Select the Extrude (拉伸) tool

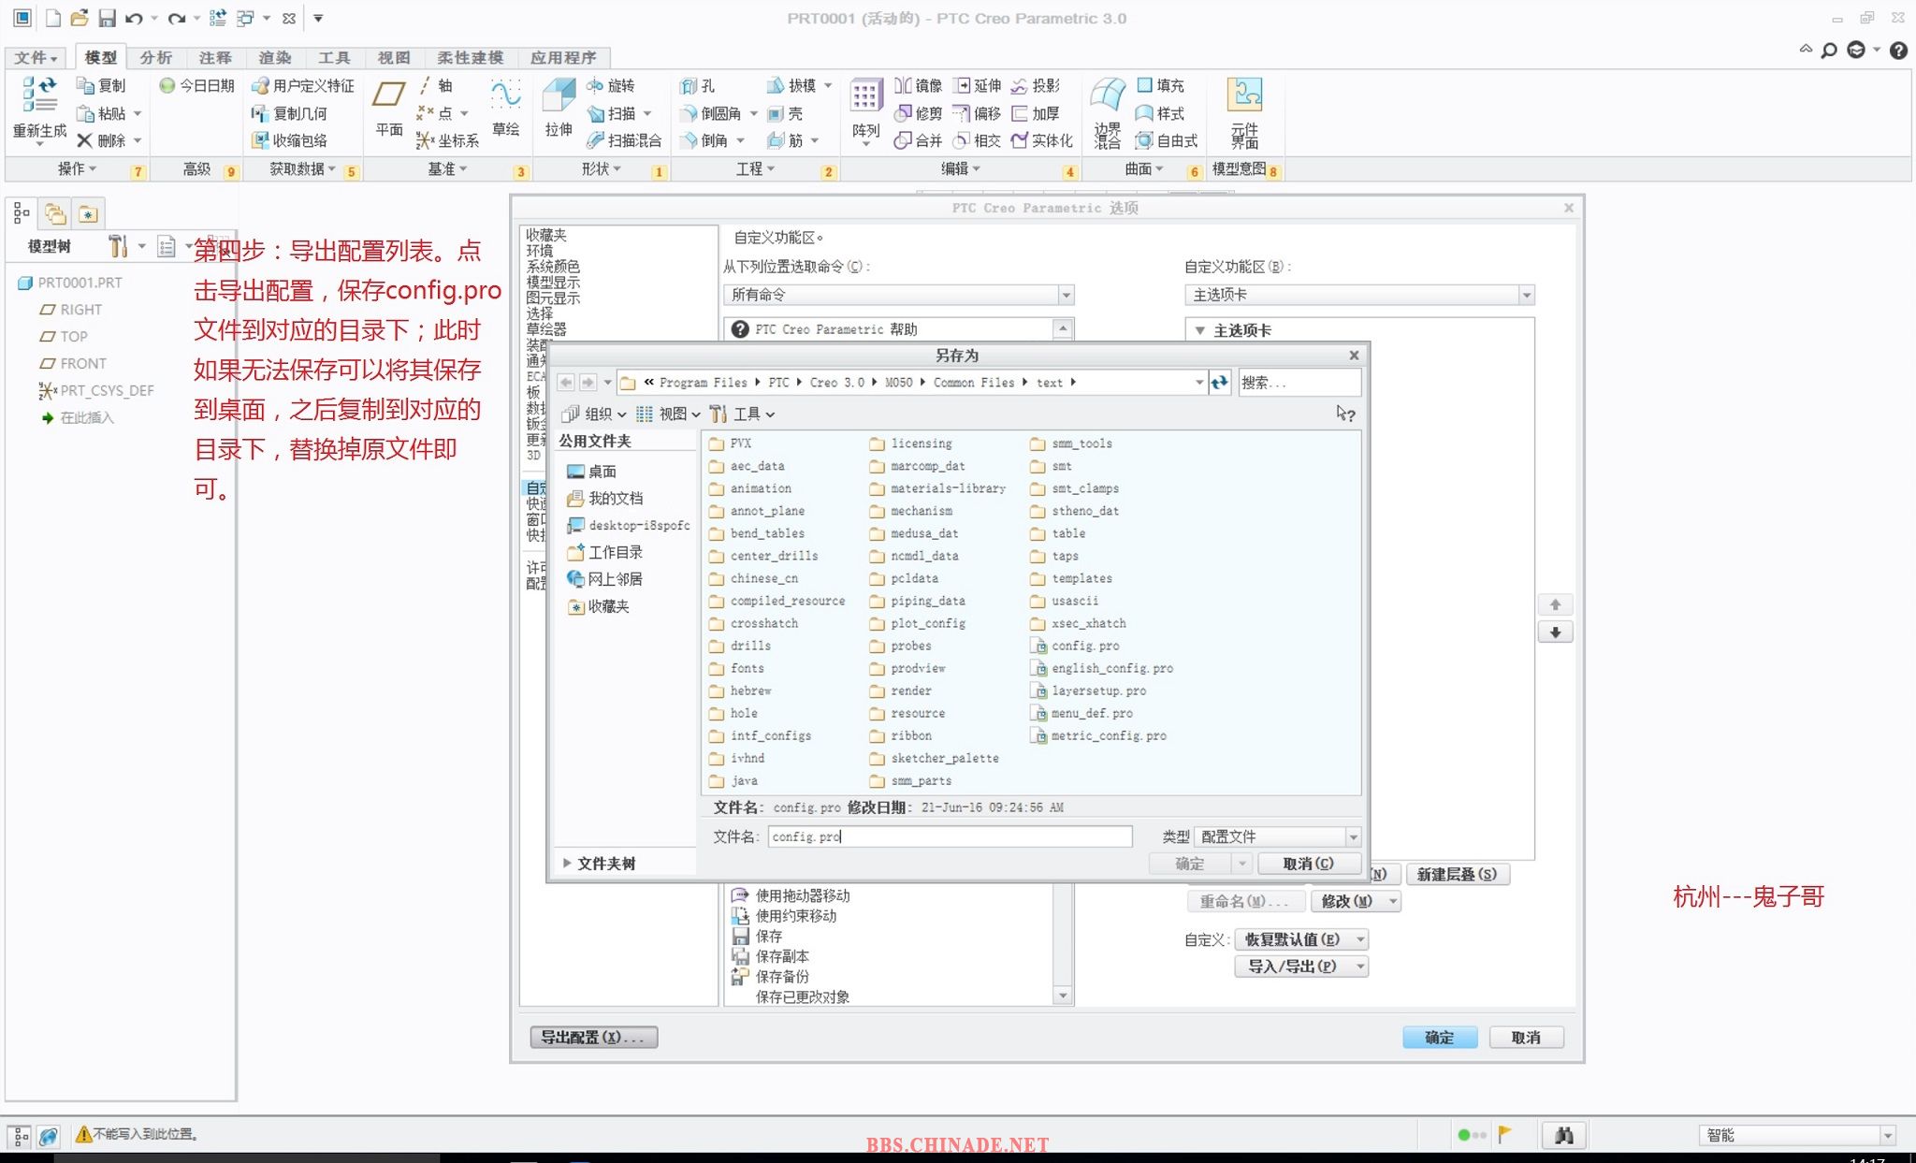tap(559, 109)
